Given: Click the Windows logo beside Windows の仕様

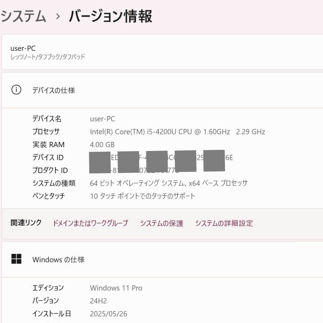Looking at the screenshot, I should click(x=17, y=259).
